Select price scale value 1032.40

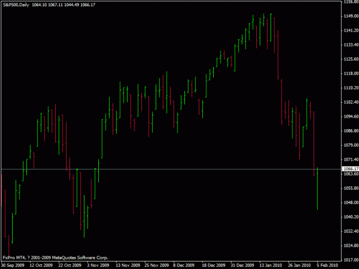click(x=351, y=231)
